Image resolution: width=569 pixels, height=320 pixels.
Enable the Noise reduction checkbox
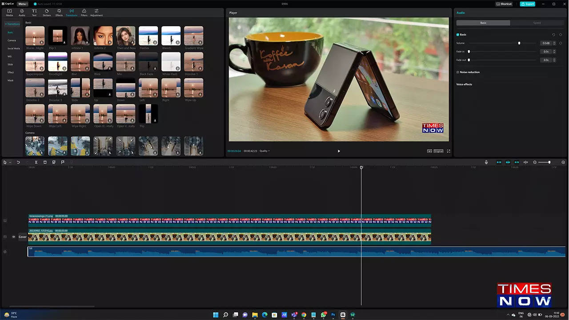click(x=458, y=72)
